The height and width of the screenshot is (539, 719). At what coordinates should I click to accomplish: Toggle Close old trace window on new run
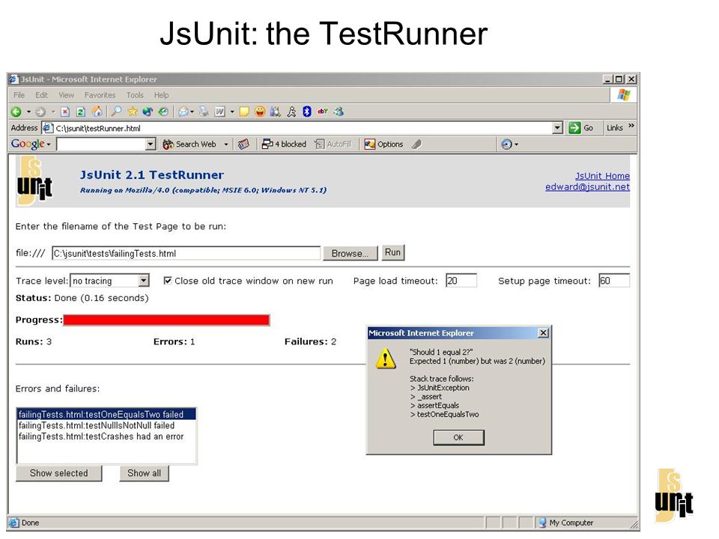pyautogui.click(x=168, y=281)
